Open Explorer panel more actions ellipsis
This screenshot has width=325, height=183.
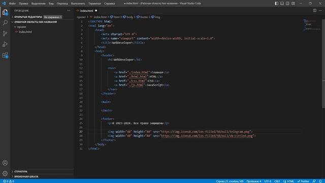tap(69, 11)
